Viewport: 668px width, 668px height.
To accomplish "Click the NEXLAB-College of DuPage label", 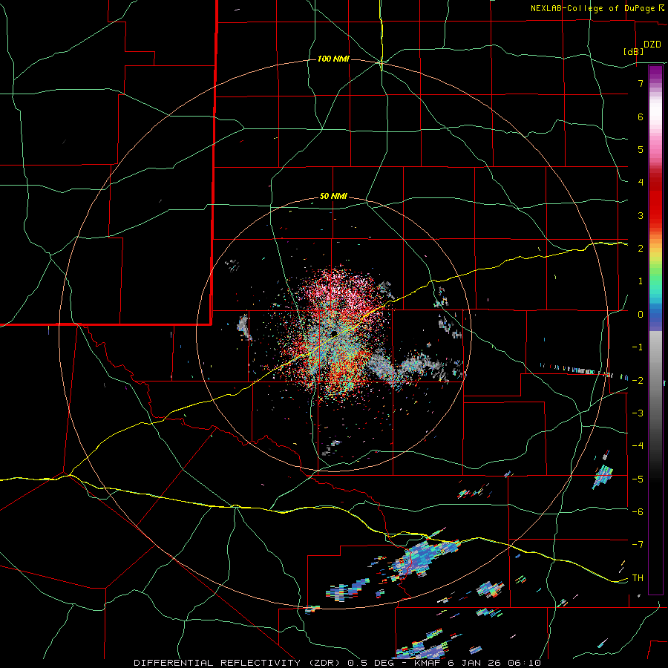I will [x=592, y=8].
